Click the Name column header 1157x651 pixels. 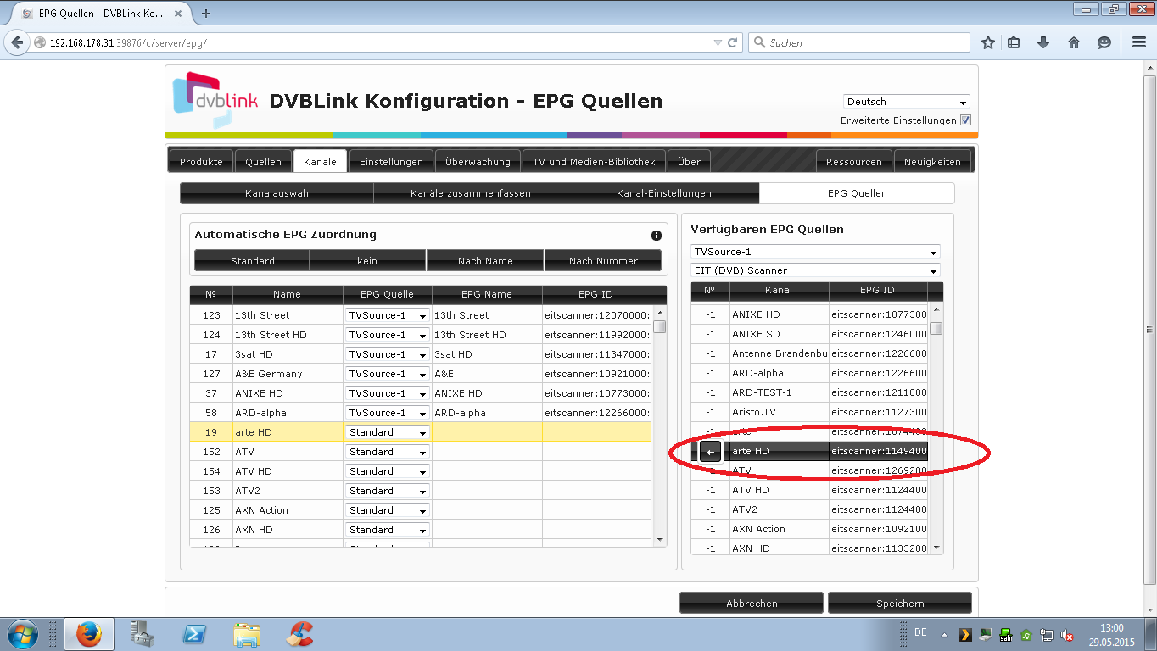[287, 294]
